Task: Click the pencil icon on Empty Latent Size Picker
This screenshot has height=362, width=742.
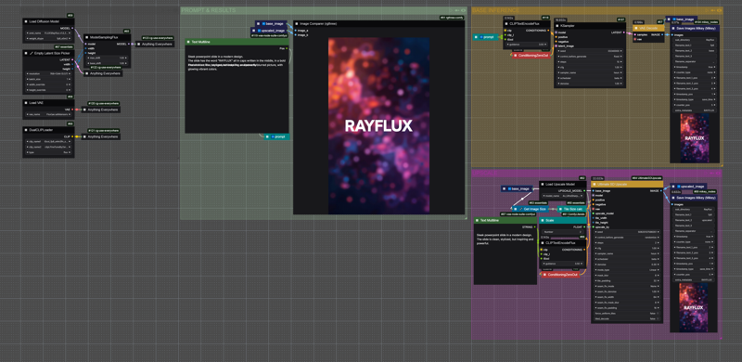Action: pyautogui.click(x=32, y=53)
